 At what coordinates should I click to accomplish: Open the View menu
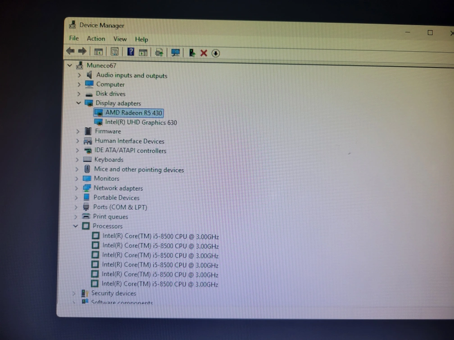120,39
